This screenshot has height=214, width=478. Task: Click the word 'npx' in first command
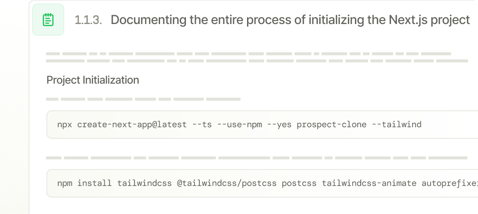(x=65, y=125)
